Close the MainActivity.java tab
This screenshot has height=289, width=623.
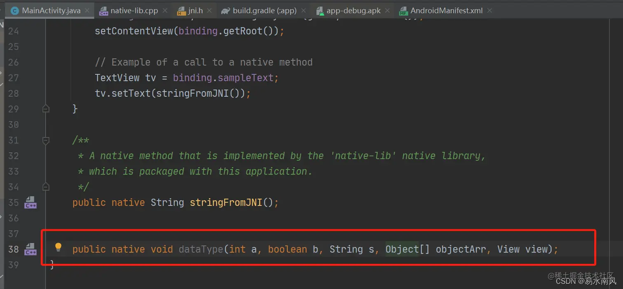tap(87, 11)
